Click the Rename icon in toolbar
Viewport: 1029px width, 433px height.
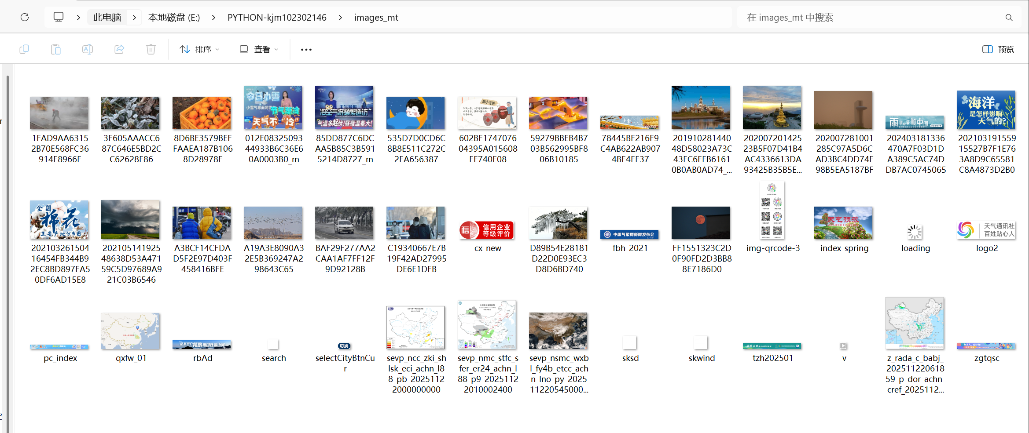[88, 49]
